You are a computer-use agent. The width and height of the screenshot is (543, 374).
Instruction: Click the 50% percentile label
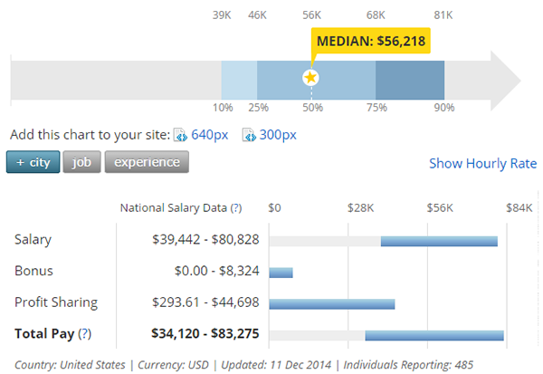click(x=313, y=108)
